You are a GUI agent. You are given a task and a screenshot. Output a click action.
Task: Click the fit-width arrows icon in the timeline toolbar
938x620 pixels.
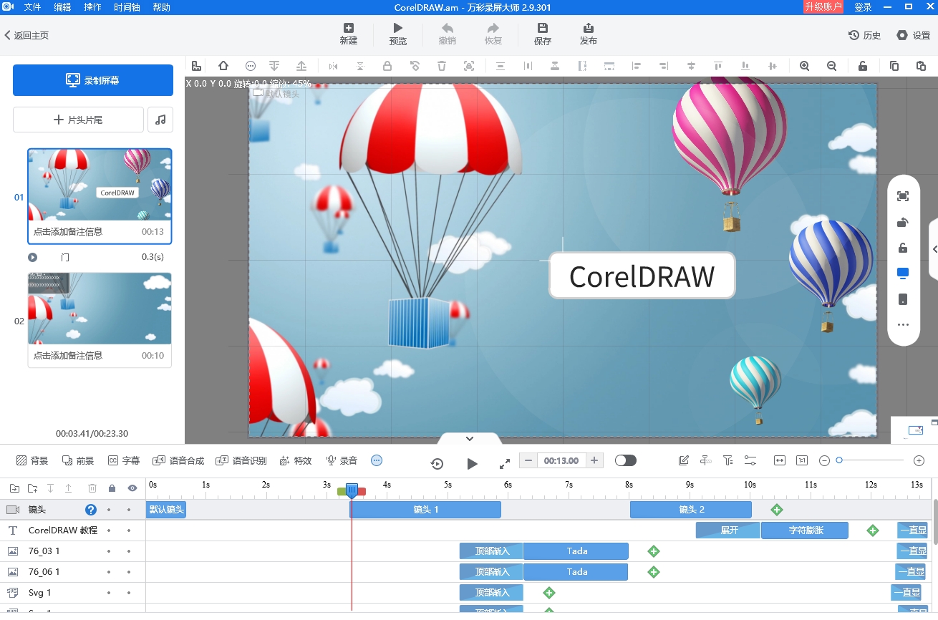[x=780, y=460]
